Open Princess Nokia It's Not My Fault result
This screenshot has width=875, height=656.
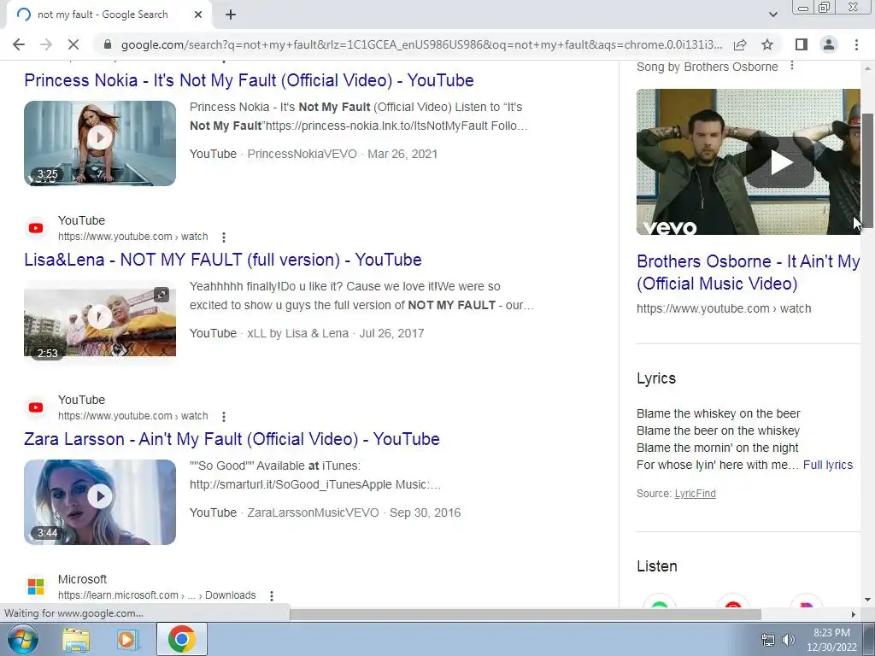249,80
